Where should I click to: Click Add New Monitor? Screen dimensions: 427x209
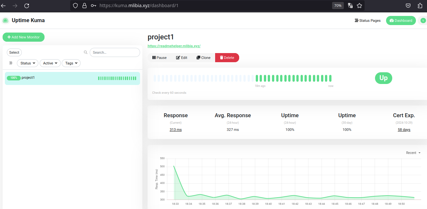click(23, 37)
